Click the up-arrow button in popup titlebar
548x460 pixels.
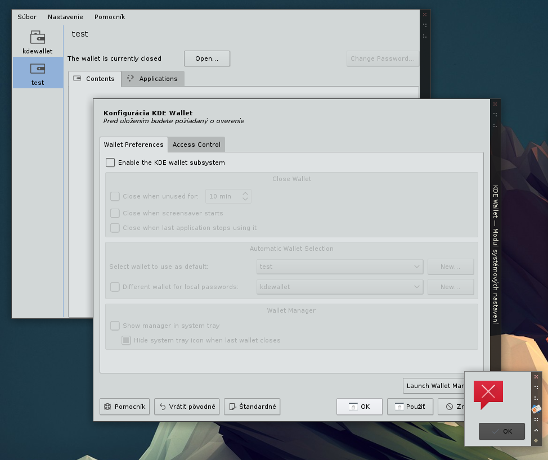[x=536, y=430]
